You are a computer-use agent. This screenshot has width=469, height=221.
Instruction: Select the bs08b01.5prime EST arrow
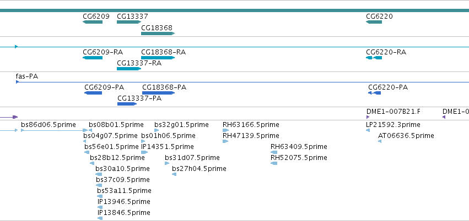click(x=90, y=130)
